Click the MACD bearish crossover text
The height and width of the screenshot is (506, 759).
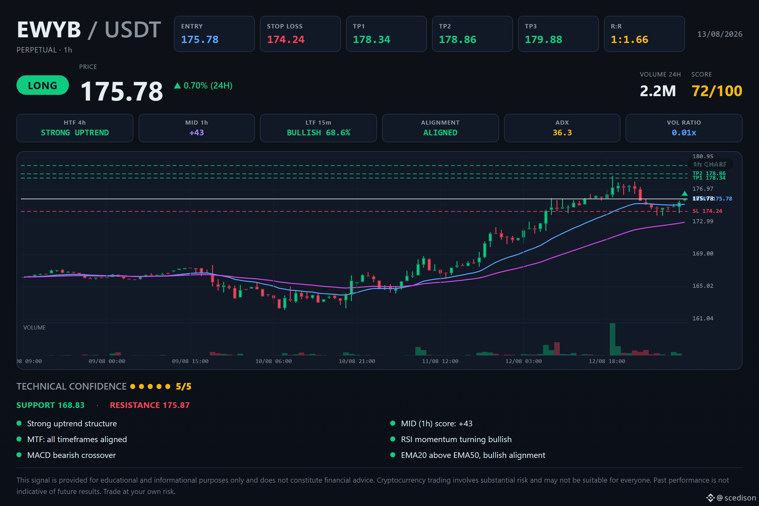click(72, 455)
